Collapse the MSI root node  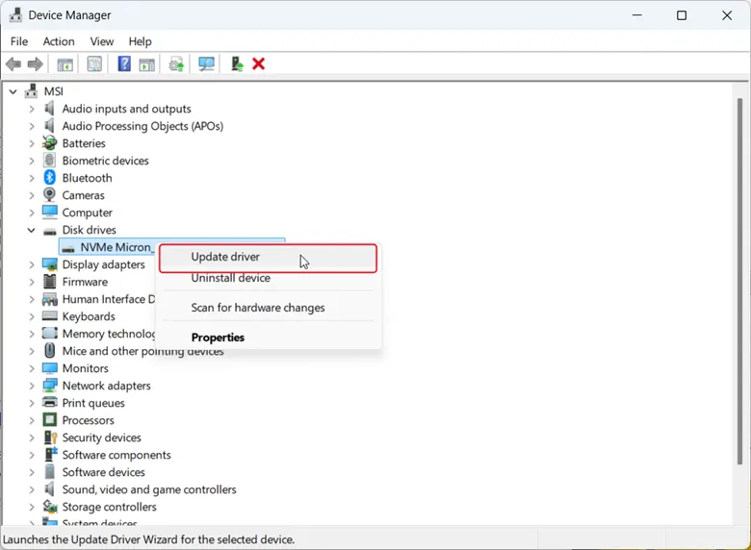(x=13, y=91)
